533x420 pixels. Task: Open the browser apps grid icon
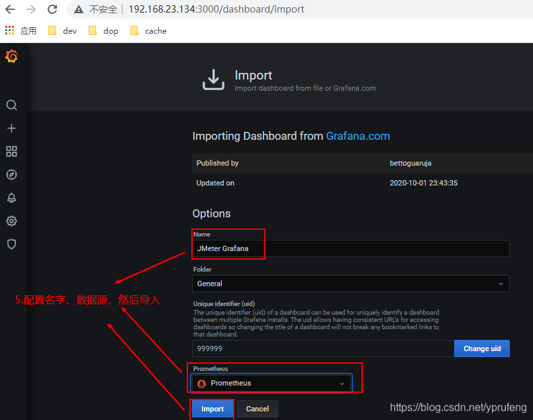[9, 30]
